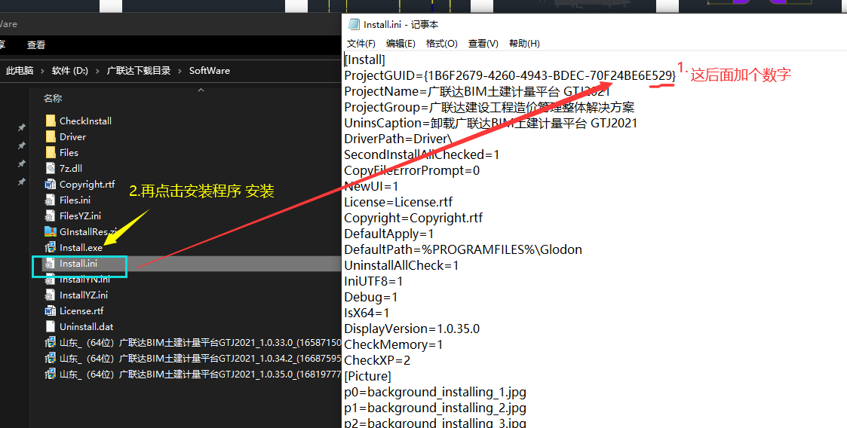Click the second quick access pin icon
This screenshot has width=847, height=428.
[x=21, y=145]
